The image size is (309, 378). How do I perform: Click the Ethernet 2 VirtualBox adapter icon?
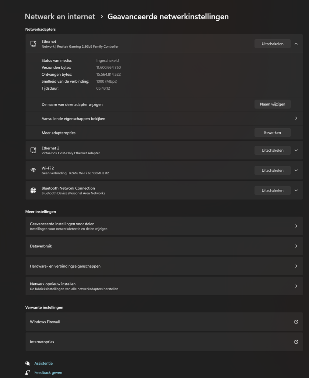(x=33, y=150)
